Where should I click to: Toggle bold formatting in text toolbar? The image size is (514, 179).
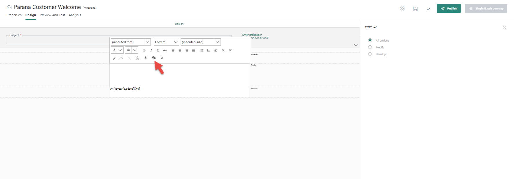pos(144,50)
